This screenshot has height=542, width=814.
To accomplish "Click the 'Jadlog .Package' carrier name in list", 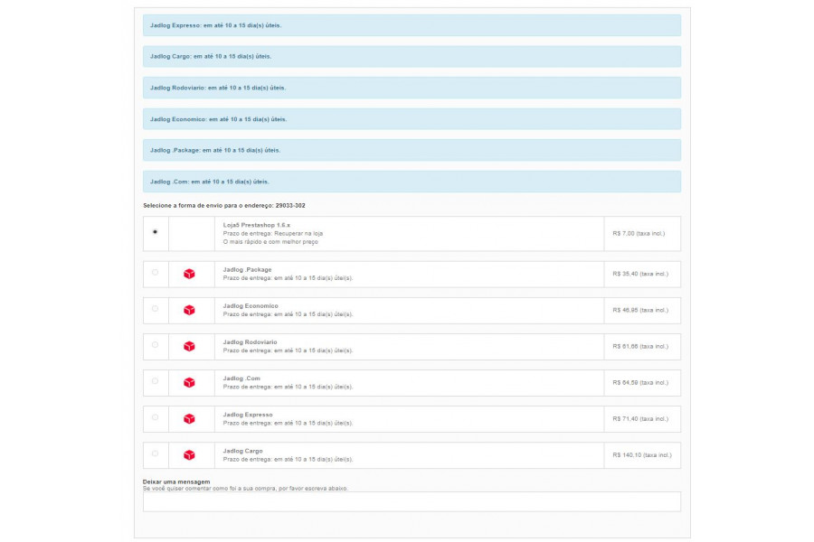I will [x=247, y=270].
